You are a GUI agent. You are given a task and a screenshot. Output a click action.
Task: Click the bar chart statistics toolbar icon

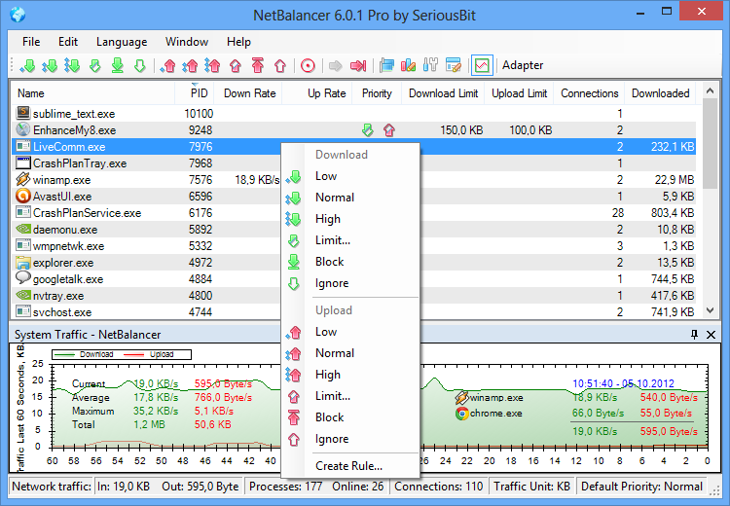(x=409, y=66)
